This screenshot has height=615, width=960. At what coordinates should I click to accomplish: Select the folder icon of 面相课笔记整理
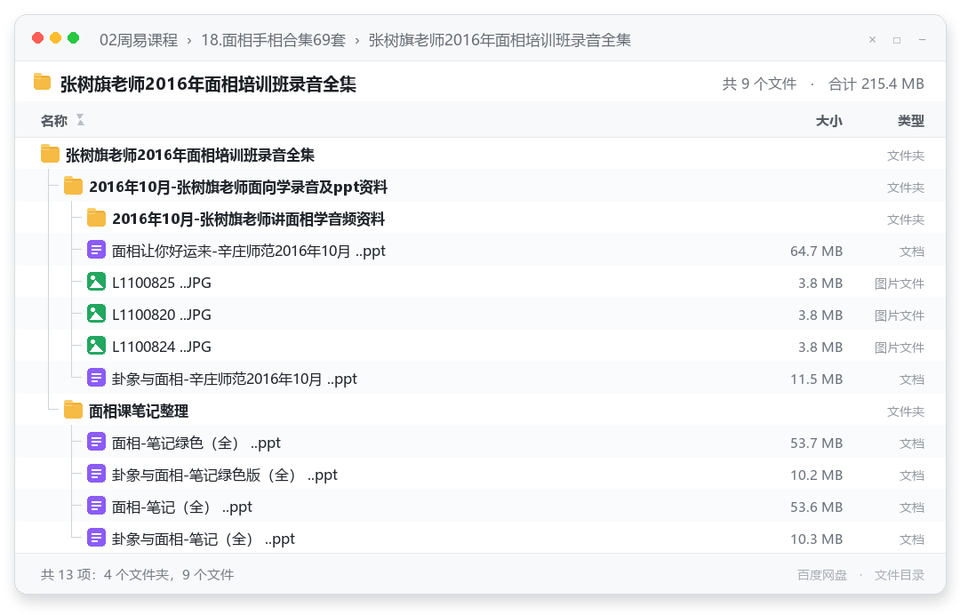pos(73,410)
